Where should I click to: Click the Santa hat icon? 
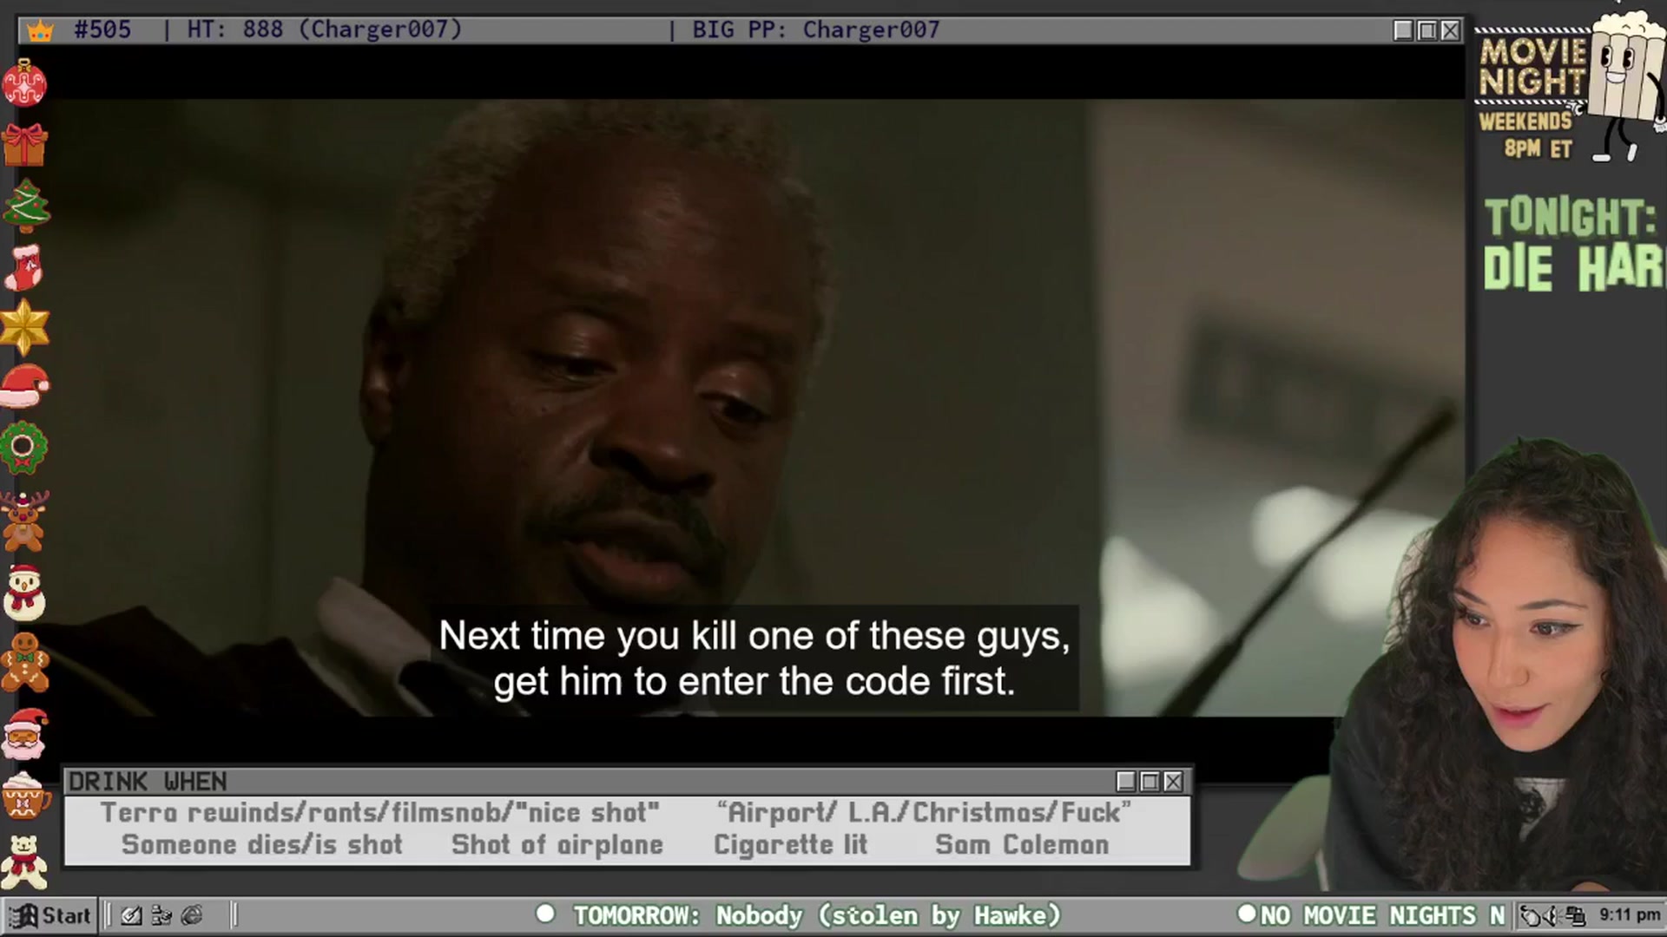click(25, 386)
